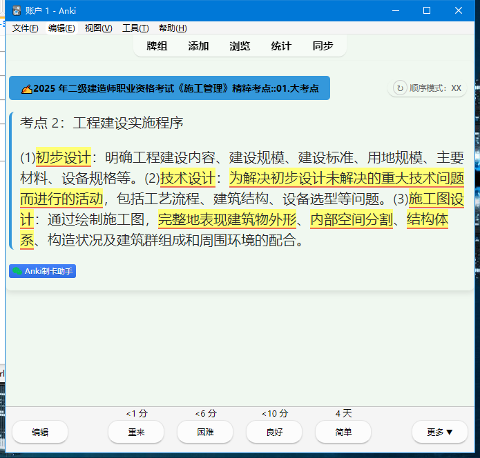Minimize the Anki window
The width and height of the screenshot is (480, 458).
396,11
